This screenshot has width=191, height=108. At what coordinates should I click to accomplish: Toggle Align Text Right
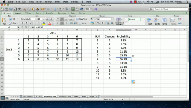pyautogui.click(x=66, y=23)
